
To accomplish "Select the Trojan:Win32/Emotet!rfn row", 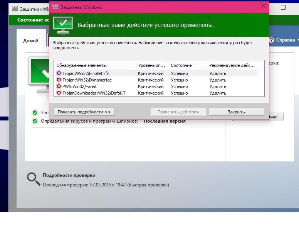I will click(x=156, y=73).
